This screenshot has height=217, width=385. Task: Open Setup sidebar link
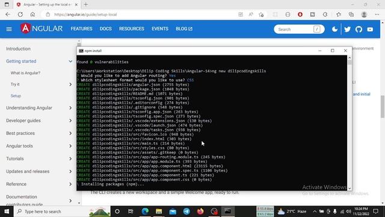point(16,96)
